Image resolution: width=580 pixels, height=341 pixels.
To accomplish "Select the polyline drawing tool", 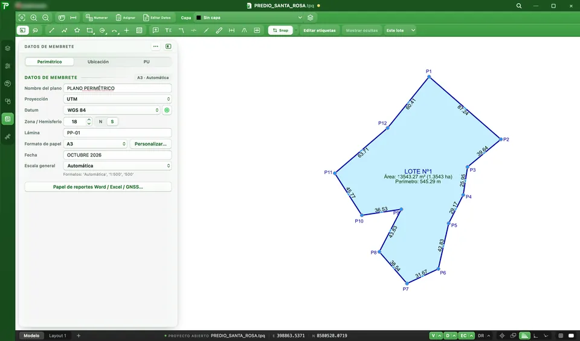I will [x=65, y=30].
